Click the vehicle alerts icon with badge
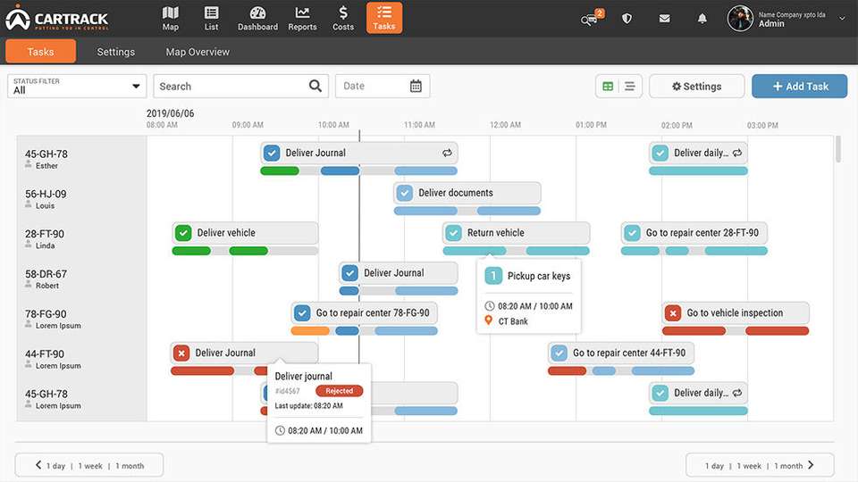Image resolution: width=858 pixels, height=482 pixels. [x=589, y=19]
